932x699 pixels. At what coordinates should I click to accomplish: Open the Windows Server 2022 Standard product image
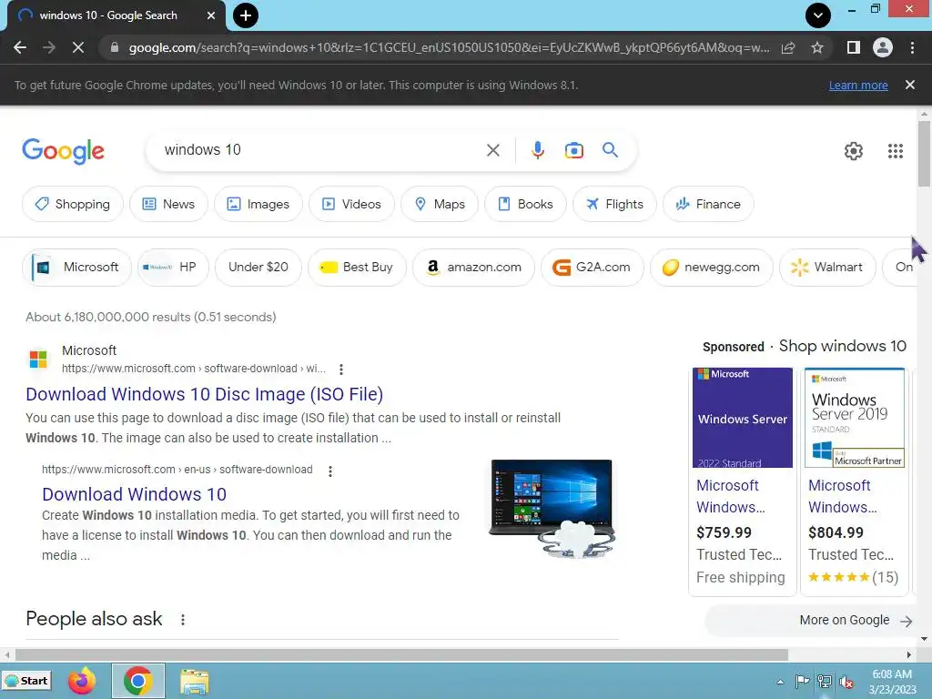743,418
